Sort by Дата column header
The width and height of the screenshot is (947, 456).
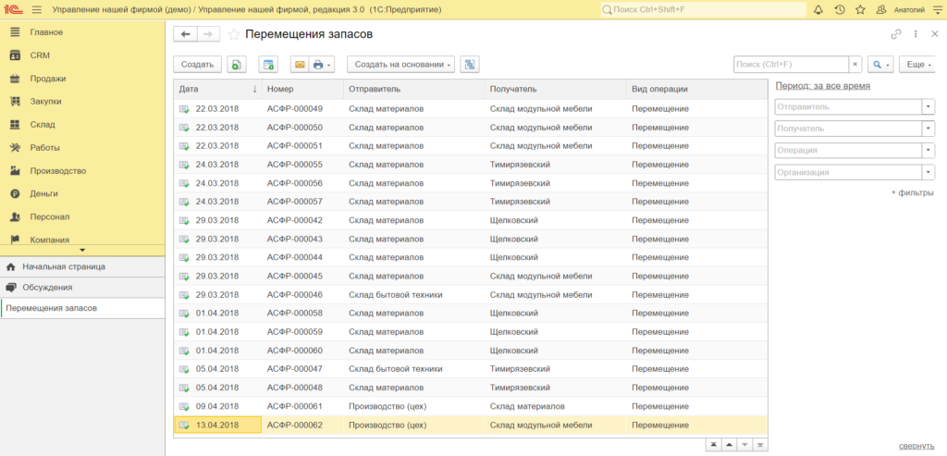point(217,89)
